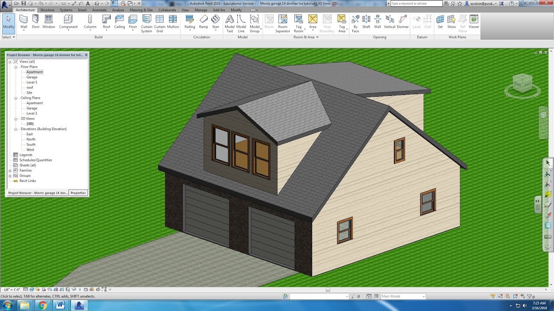The image size is (554, 311).
Task: Click the Railing tool icon
Action: coord(190,22)
